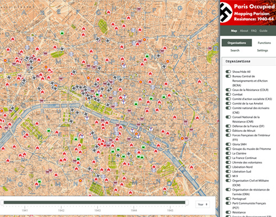Click the blue marker on the park at the map's right edge

[x=216, y=49]
